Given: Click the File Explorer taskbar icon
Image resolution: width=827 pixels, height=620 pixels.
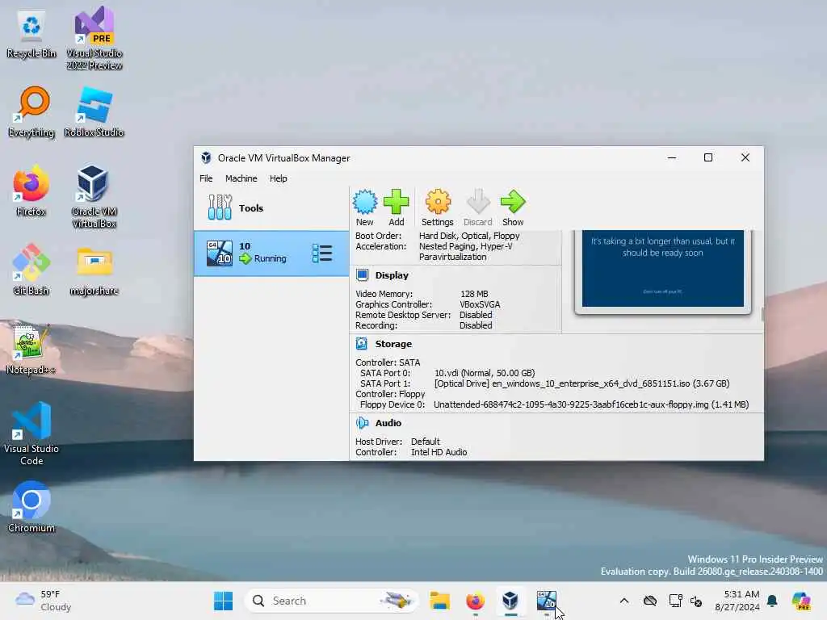Looking at the screenshot, I should coord(439,601).
